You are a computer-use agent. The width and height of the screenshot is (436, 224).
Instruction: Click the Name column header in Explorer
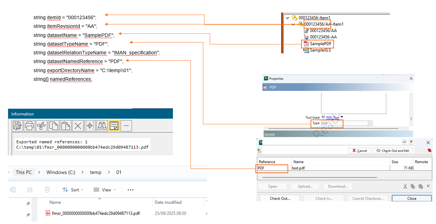(x=55, y=202)
